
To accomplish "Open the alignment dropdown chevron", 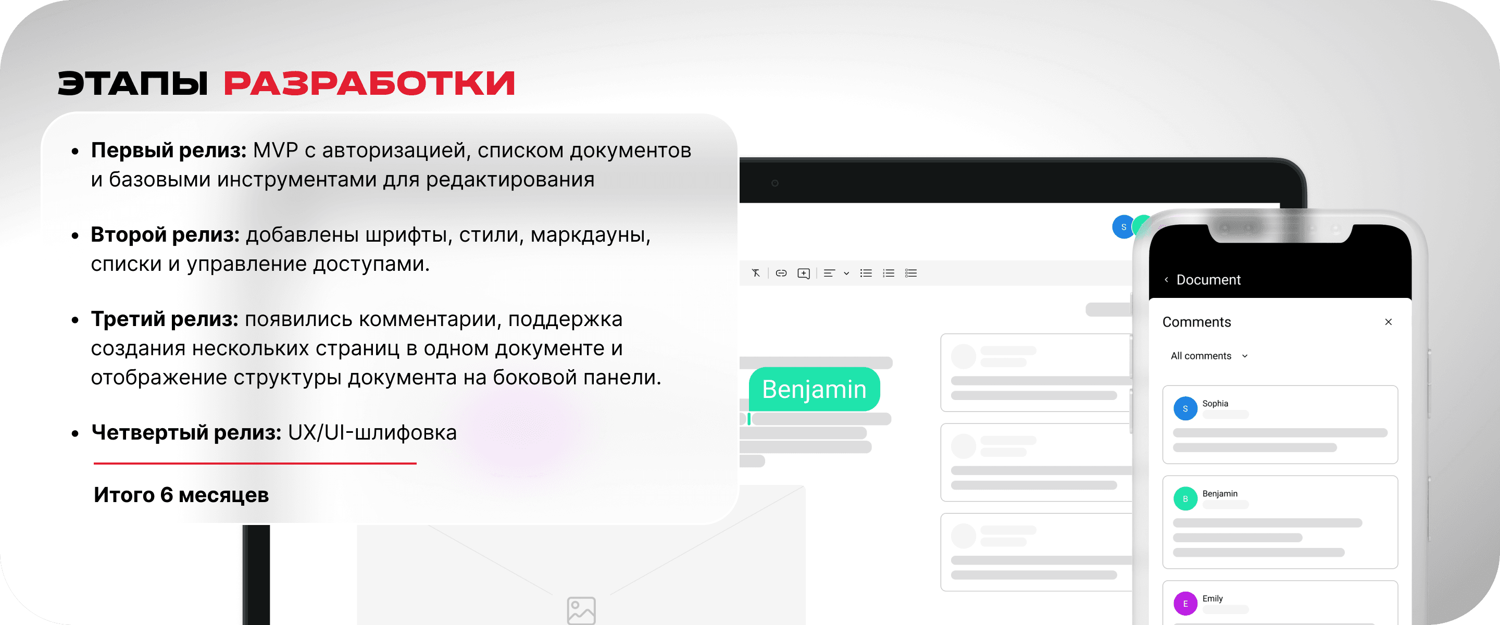I will coord(847,273).
